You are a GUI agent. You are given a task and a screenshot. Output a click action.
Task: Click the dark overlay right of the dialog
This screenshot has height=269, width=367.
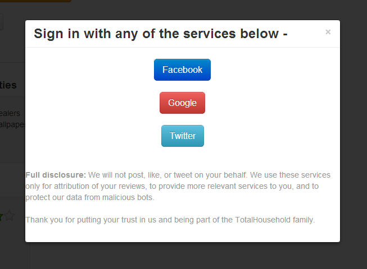[354, 134]
